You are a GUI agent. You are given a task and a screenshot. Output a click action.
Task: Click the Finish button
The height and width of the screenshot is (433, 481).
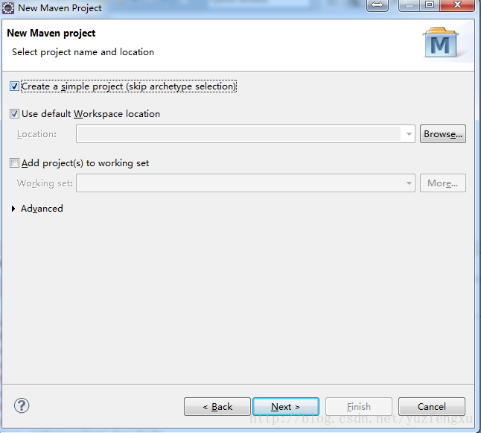pyautogui.click(x=359, y=407)
